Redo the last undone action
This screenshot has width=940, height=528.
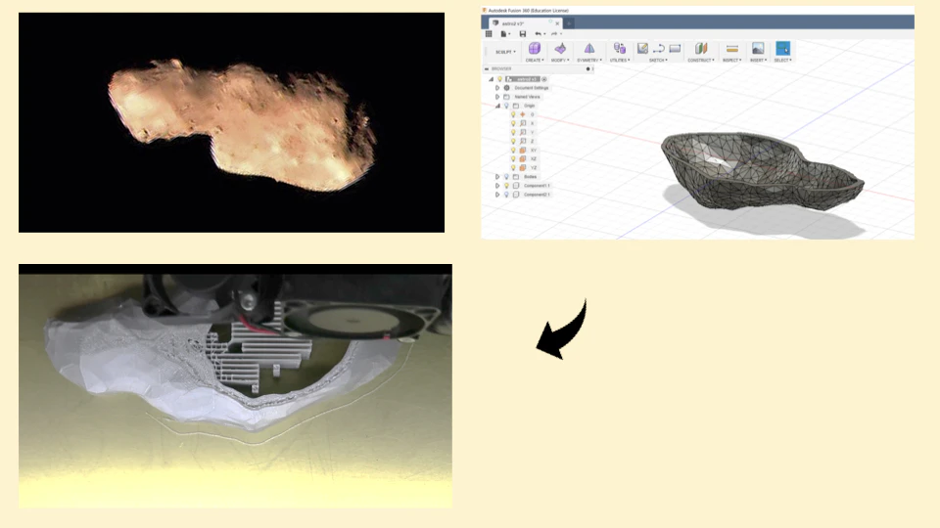[554, 34]
